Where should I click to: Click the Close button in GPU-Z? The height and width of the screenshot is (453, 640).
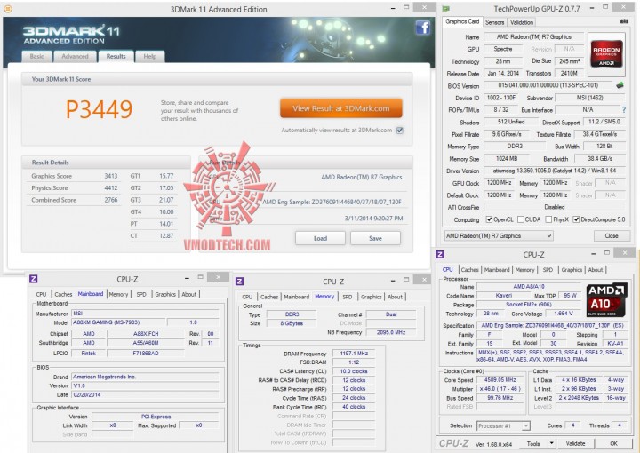612,235
